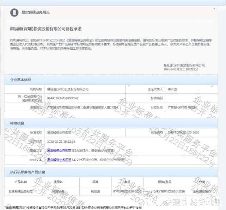The image size is (226, 210).
Task: Select the page header title 易货解债业务规范
Action: 36,12
